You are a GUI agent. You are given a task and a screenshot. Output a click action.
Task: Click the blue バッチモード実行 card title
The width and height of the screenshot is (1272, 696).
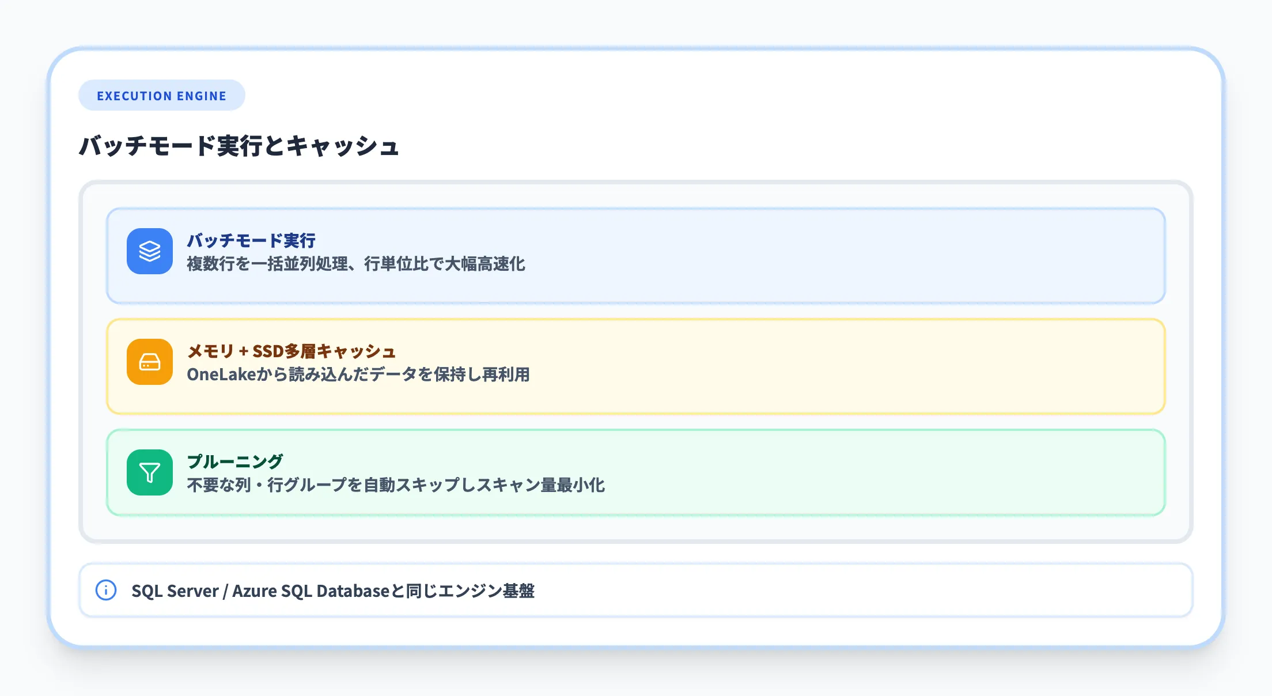click(251, 240)
